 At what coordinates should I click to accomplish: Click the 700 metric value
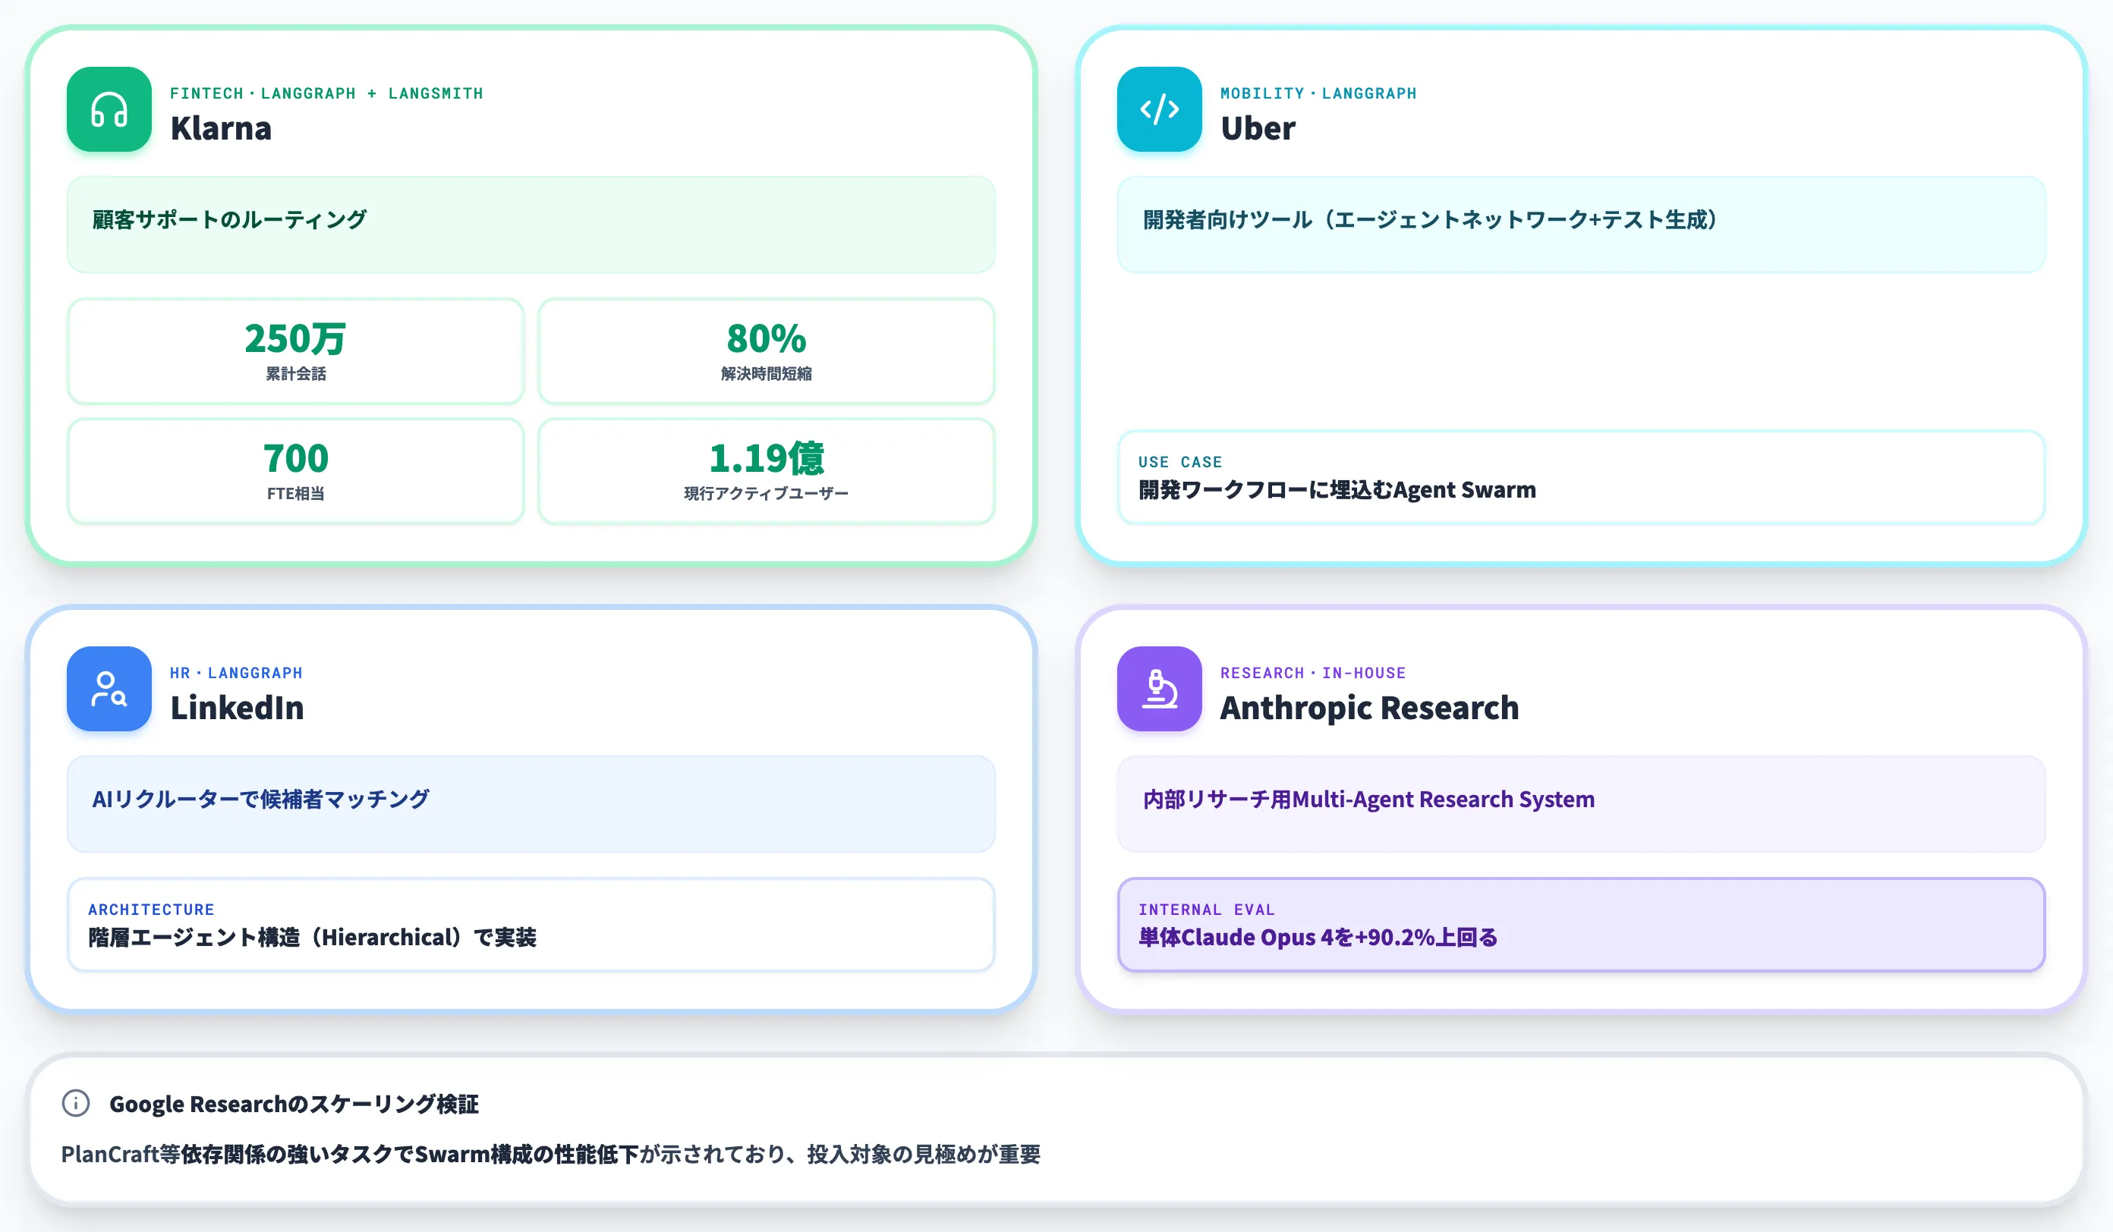click(295, 458)
